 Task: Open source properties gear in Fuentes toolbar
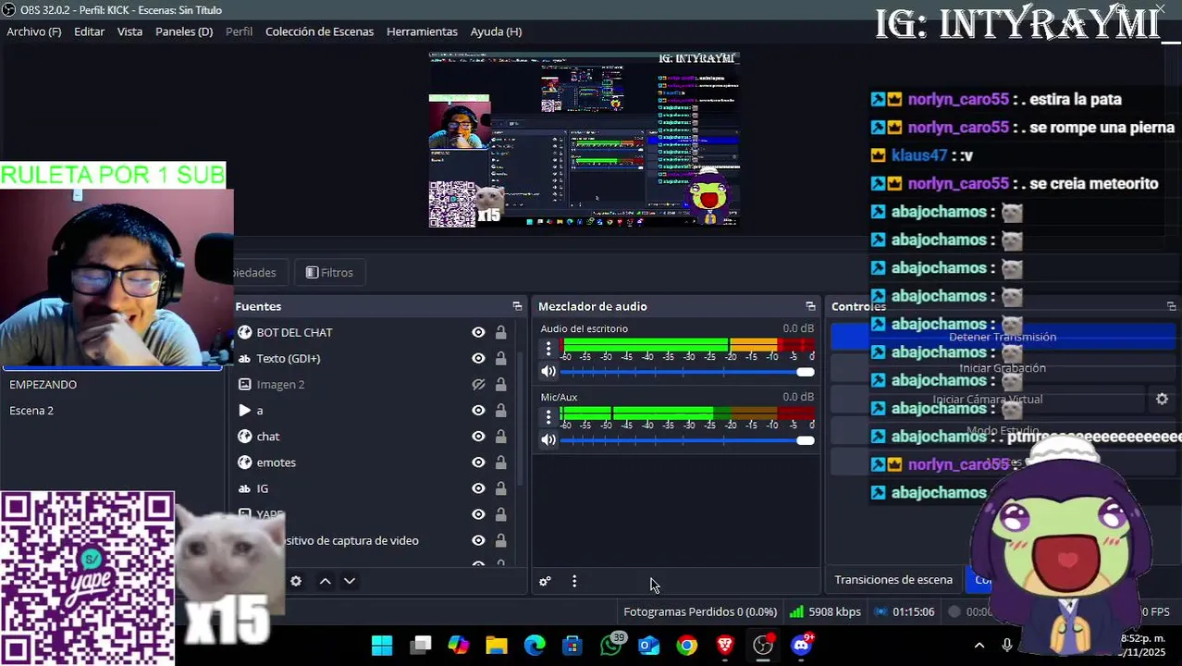(296, 581)
